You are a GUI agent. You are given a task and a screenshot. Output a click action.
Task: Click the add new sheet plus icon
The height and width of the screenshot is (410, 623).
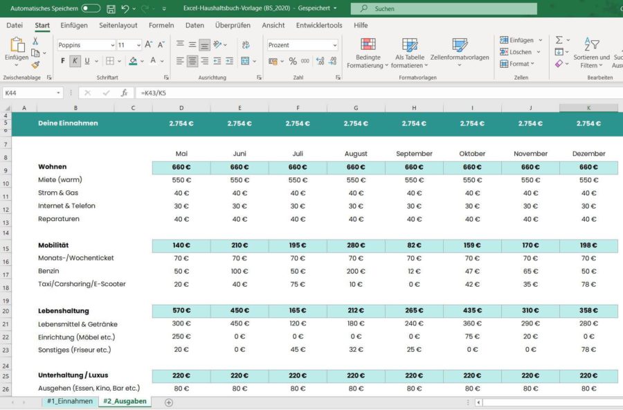(169, 402)
